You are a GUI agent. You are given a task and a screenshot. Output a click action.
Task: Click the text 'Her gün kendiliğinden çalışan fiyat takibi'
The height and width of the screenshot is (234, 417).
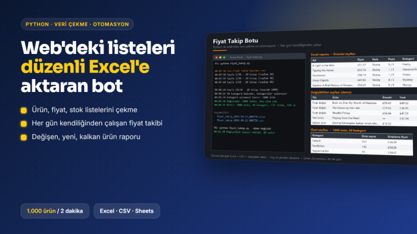point(97,123)
